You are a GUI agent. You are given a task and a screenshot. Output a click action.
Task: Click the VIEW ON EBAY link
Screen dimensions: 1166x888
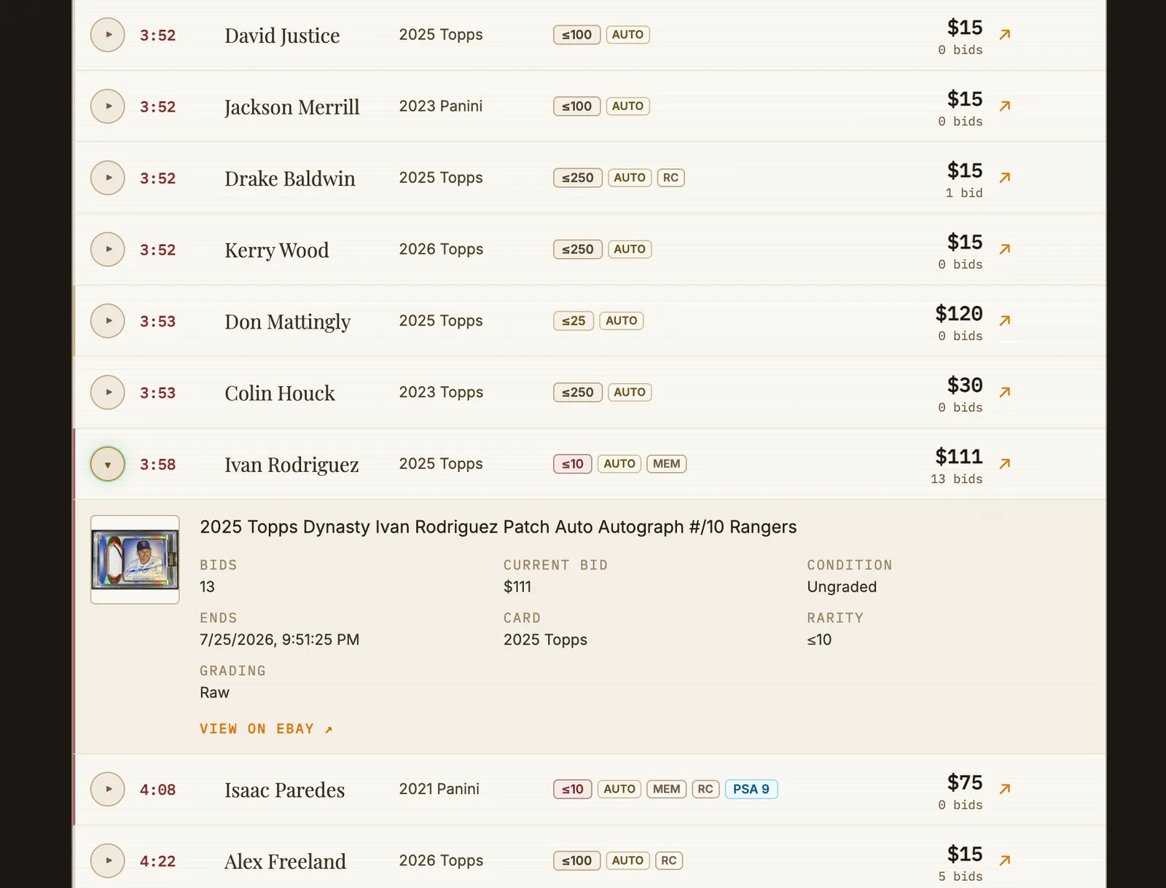[266, 728]
